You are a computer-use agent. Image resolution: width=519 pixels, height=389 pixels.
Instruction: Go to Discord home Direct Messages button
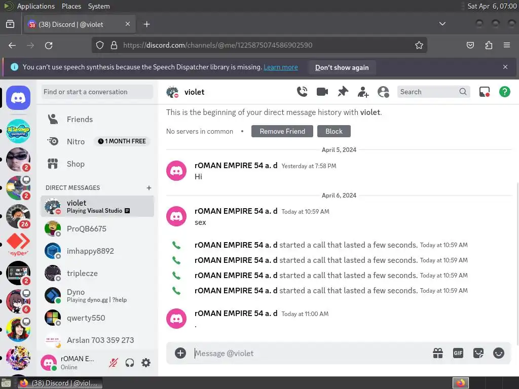[x=18, y=98]
